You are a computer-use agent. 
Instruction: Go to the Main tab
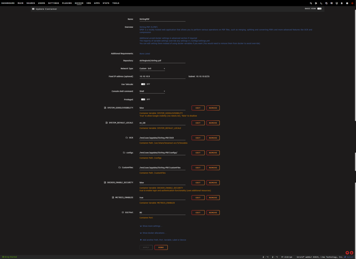pos(20,3)
